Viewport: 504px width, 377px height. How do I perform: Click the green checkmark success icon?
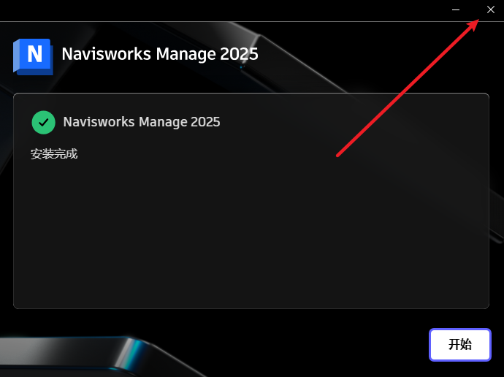point(43,123)
